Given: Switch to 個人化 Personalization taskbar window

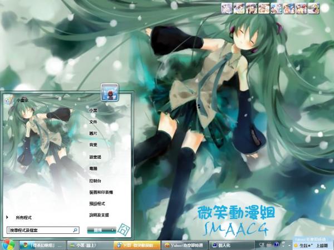Looking at the screenshot, I should click(x=232, y=246).
